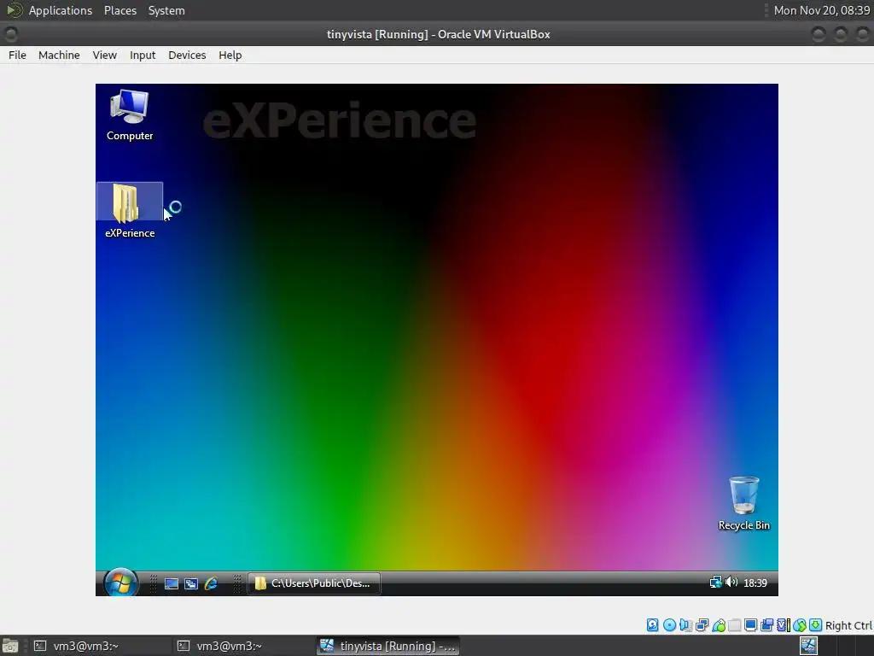Image resolution: width=874 pixels, height=656 pixels.
Task: Click Switch between windows in Quick Launch
Action: click(191, 583)
